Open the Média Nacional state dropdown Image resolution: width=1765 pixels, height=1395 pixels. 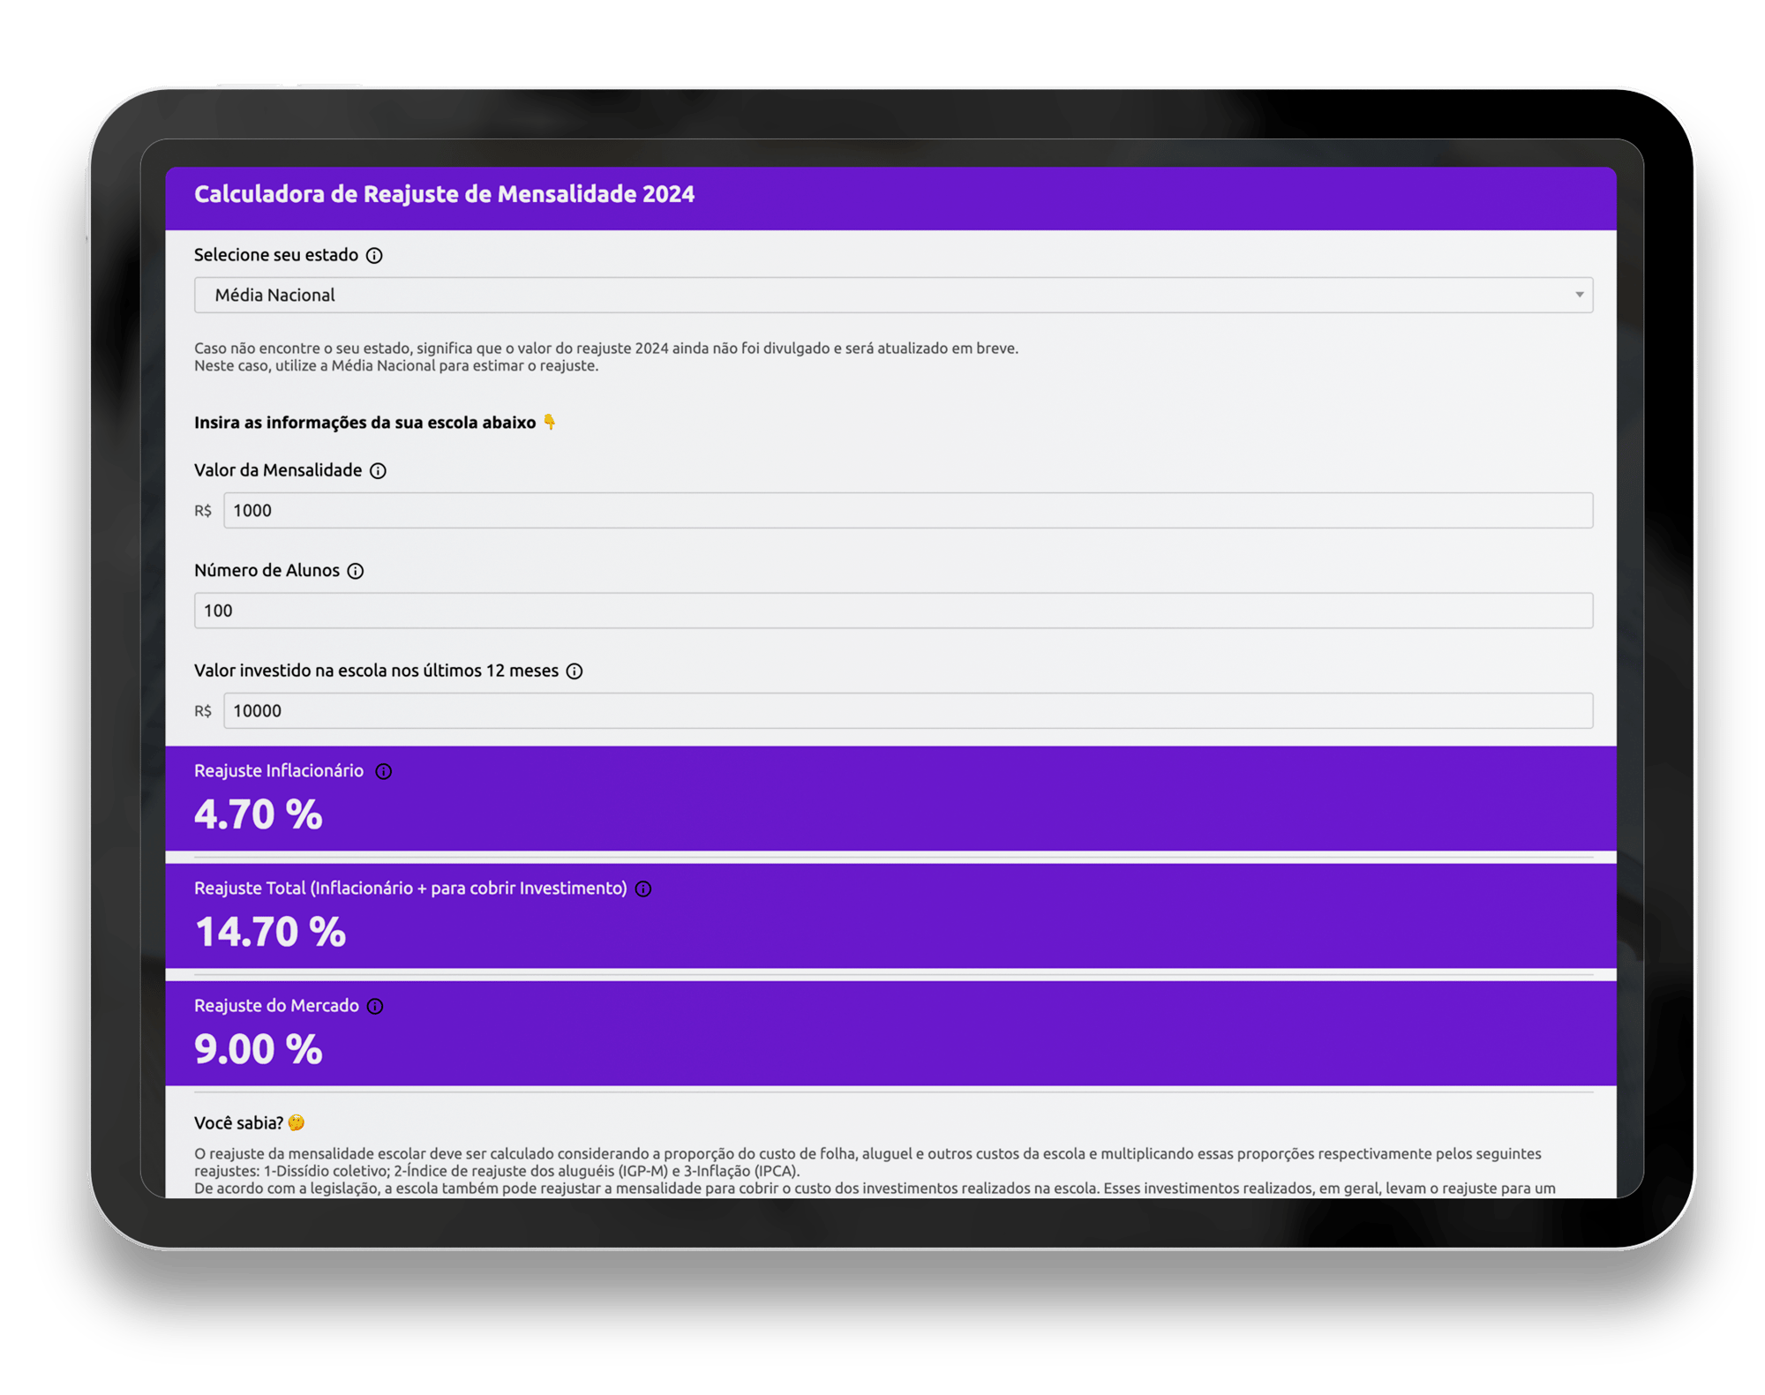coord(892,295)
